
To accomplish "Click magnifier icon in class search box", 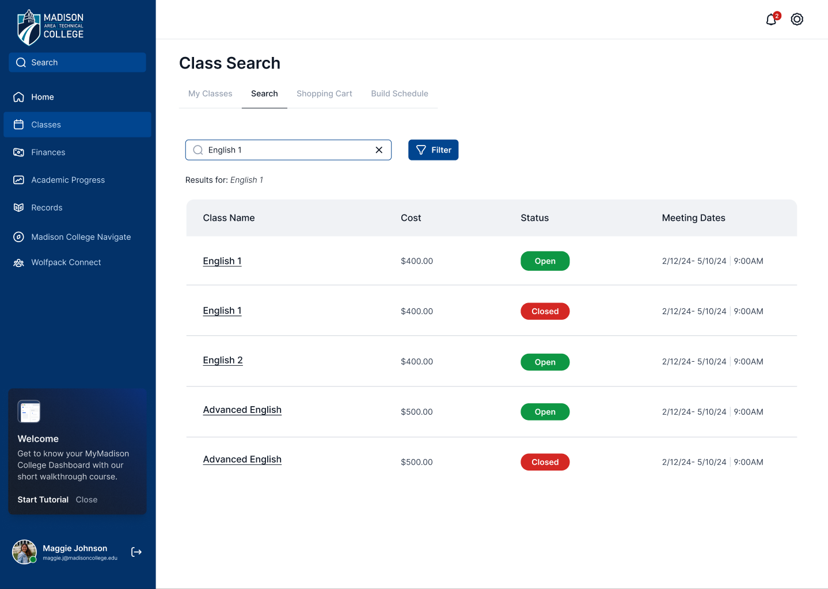I will [198, 150].
